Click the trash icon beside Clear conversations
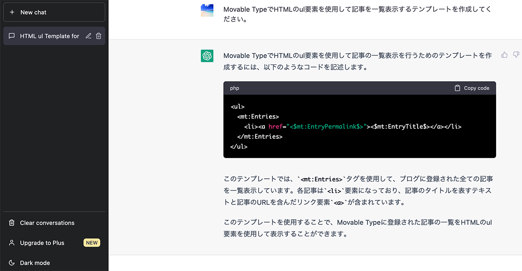 (x=11, y=223)
